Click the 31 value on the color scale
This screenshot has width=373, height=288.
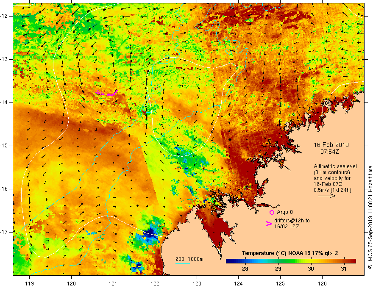click(x=343, y=269)
